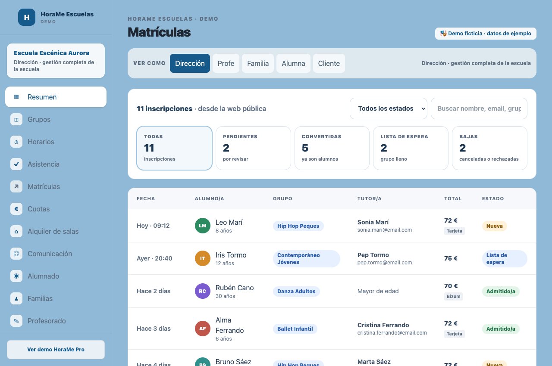Click Rubén Cano's RC avatar

click(203, 291)
